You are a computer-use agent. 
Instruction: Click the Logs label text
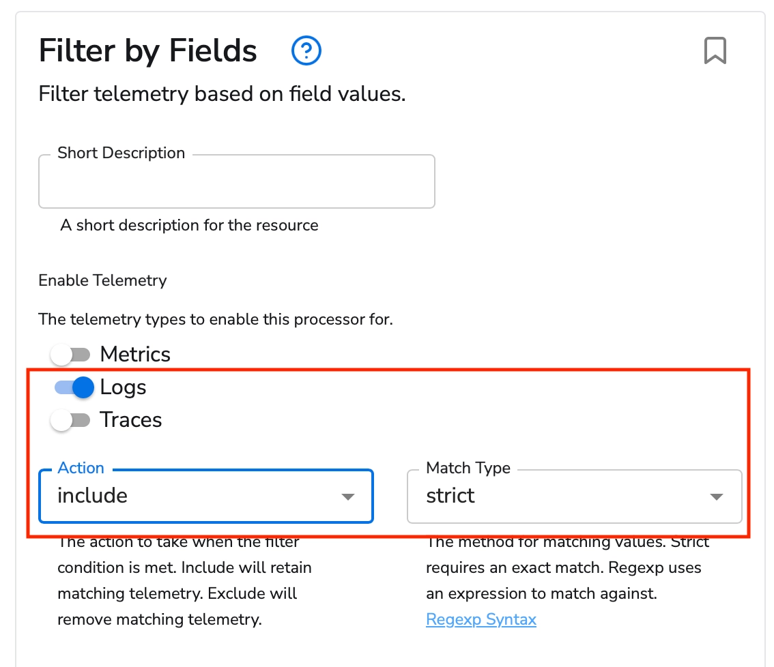tap(123, 387)
